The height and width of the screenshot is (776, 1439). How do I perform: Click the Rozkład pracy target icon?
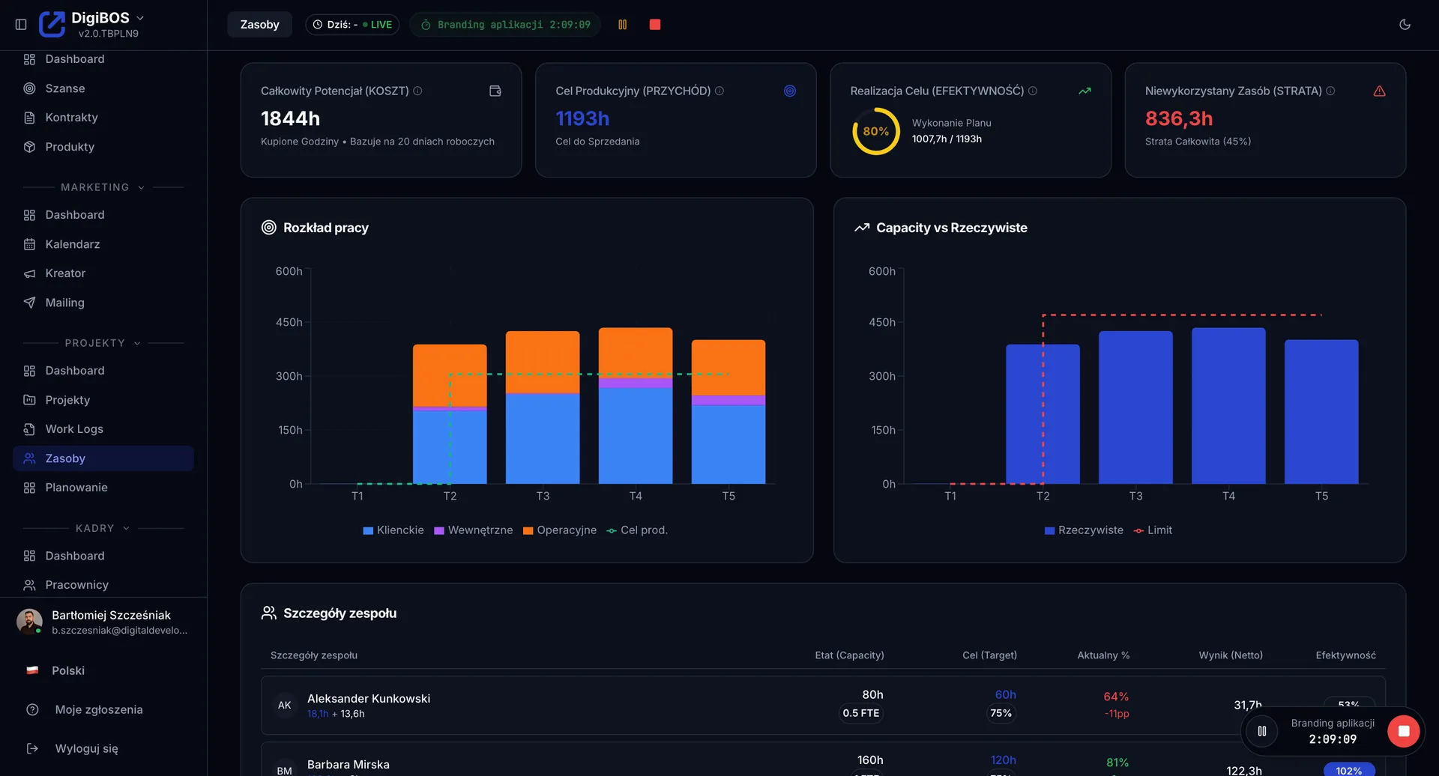(268, 228)
